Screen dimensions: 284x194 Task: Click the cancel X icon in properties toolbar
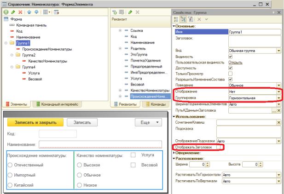pos(199,19)
